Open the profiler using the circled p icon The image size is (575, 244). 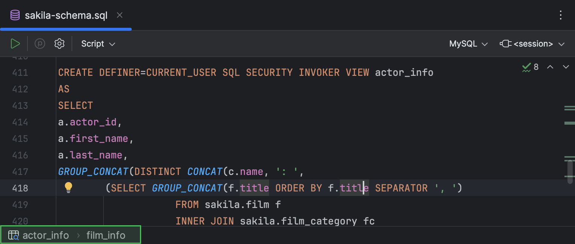click(40, 44)
